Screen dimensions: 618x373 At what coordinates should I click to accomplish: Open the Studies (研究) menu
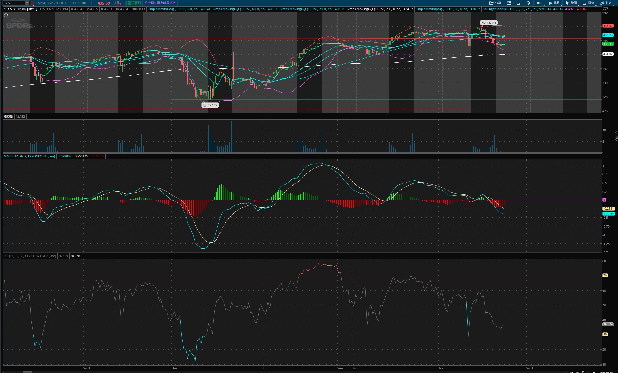[589, 3]
